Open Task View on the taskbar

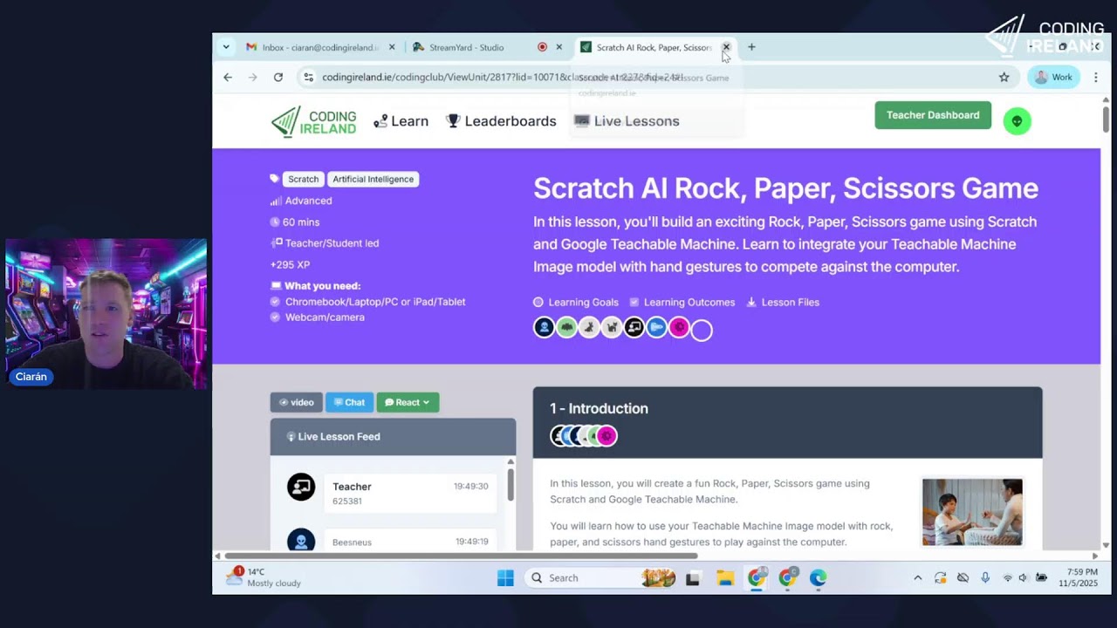pyautogui.click(x=693, y=577)
